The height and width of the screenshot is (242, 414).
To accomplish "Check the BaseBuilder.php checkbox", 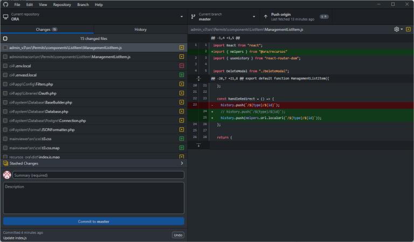I will (x=5, y=102).
